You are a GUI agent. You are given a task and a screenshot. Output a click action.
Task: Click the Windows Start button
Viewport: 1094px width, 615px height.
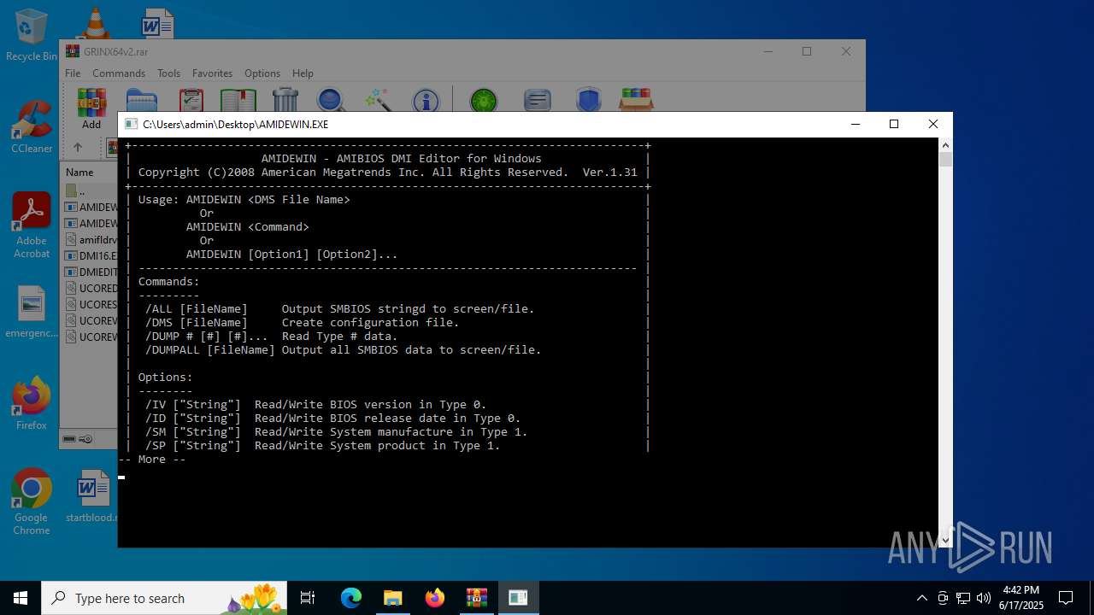point(21,598)
